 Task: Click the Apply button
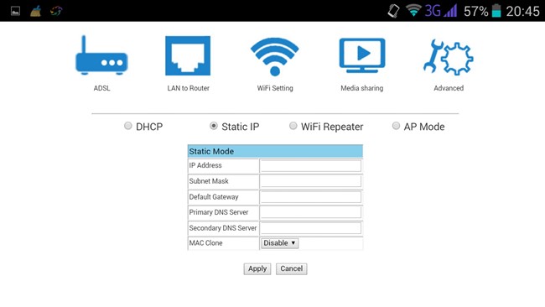[x=257, y=268]
